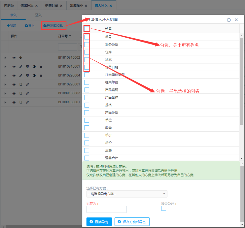Enable the 是否公开 checkbox
Screen dimensions: 245x228
(164, 208)
